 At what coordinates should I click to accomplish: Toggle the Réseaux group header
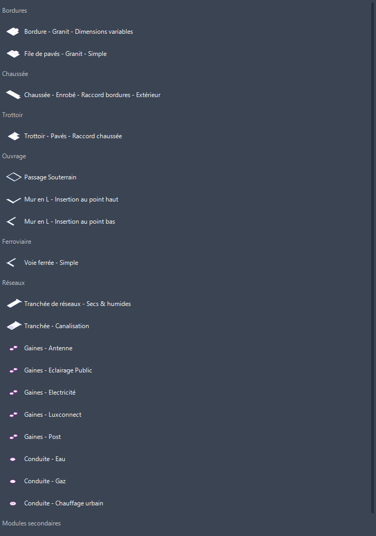point(14,283)
